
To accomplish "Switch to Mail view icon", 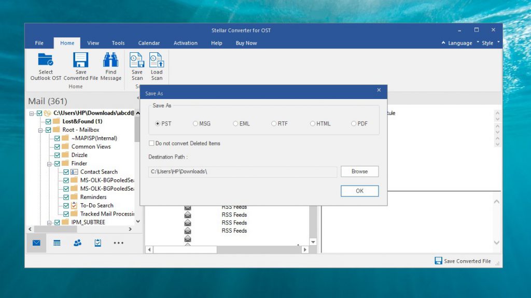I will coord(37,243).
